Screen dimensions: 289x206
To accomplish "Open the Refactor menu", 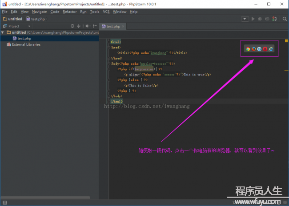I will point(70,12).
